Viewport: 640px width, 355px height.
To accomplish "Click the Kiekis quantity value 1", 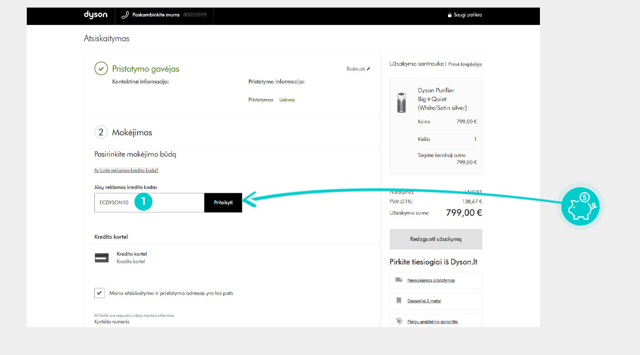I will tap(475, 139).
